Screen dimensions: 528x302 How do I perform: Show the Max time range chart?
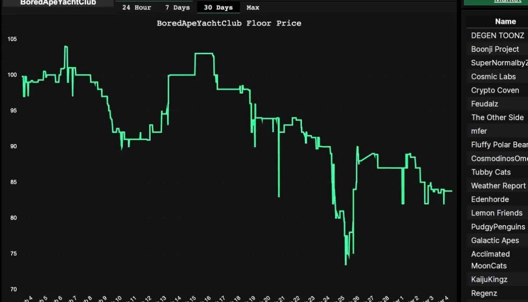pyautogui.click(x=253, y=7)
